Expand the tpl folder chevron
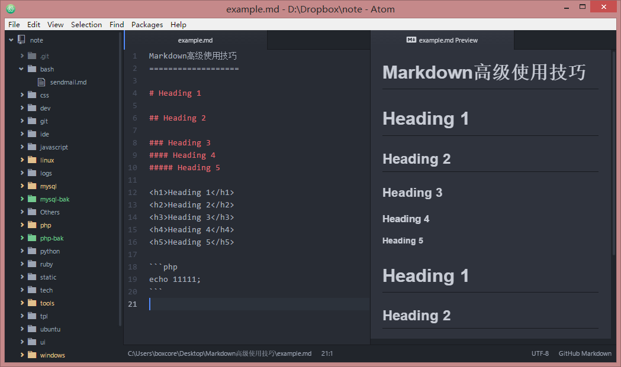This screenshot has width=621, height=367. coord(22,316)
